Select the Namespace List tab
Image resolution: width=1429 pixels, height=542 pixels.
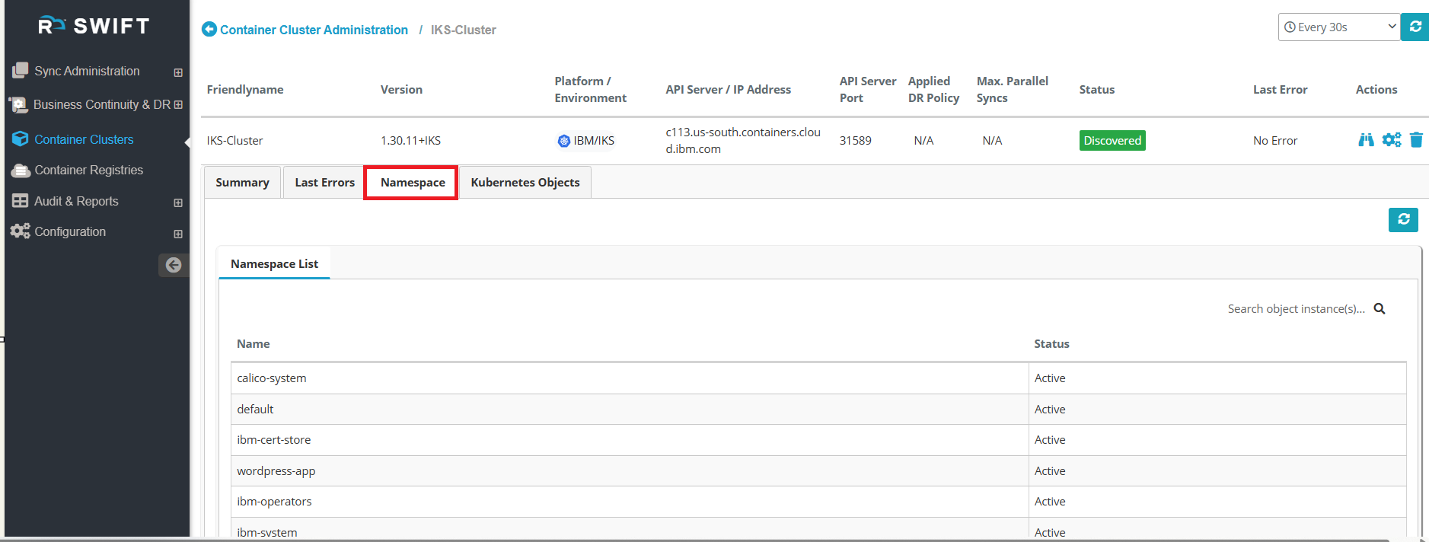tap(274, 263)
